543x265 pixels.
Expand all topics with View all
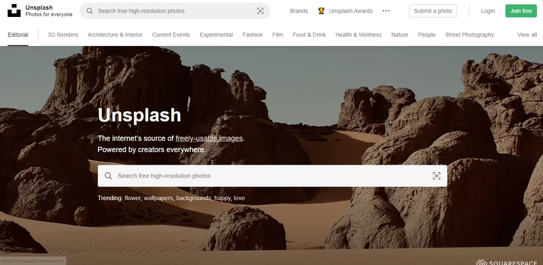[527, 35]
